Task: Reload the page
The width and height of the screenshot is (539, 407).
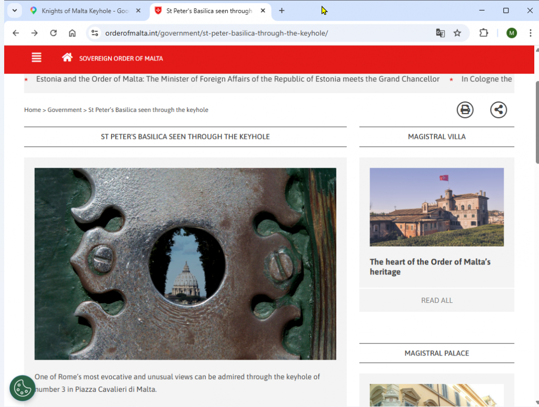Action: click(53, 33)
